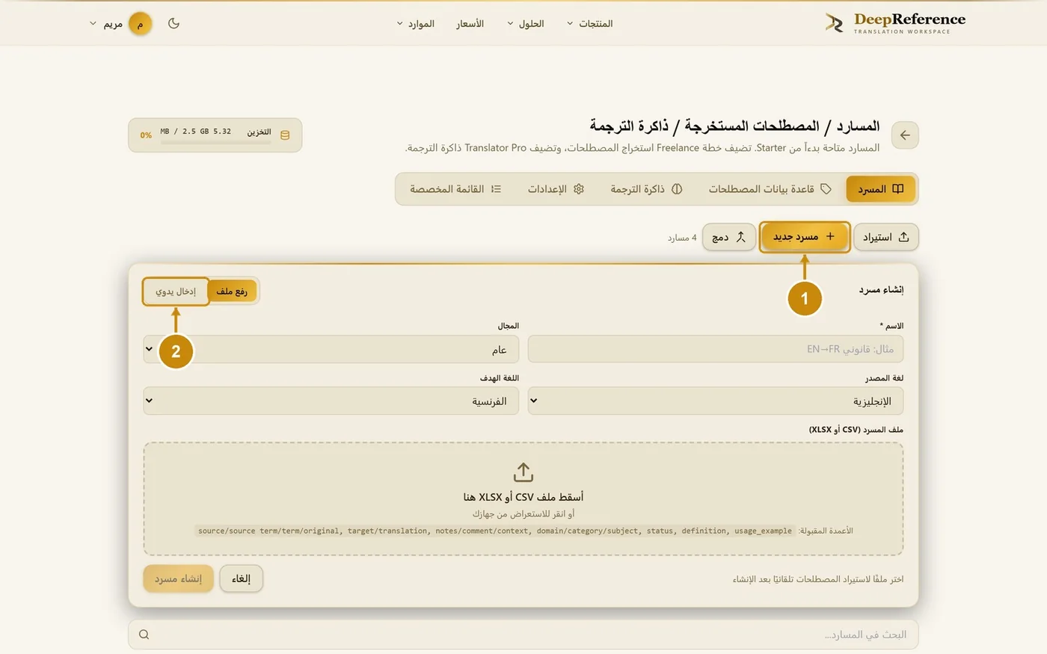Toggle dark mode moon icon
Image resolution: width=1047 pixels, height=654 pixels.
click(174, 23)
